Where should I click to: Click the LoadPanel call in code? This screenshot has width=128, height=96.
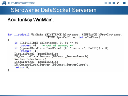point(54,48)
